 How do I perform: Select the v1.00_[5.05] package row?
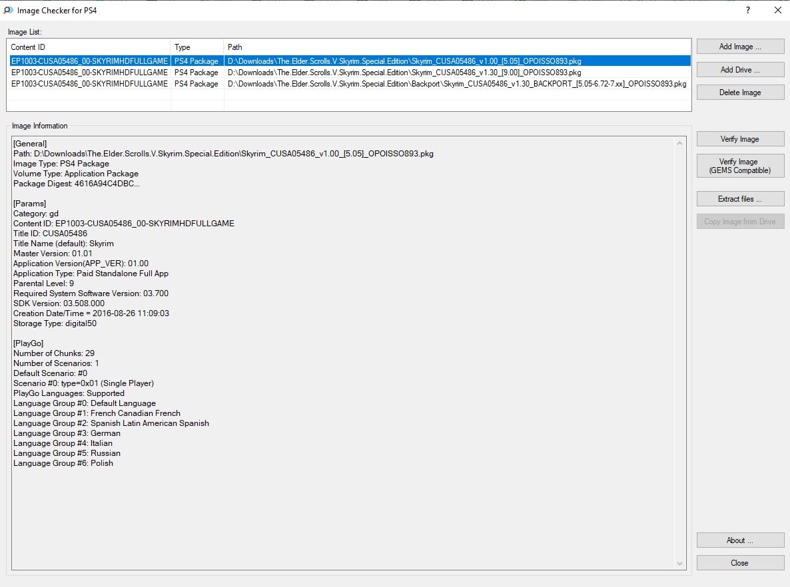pos(350,61)
